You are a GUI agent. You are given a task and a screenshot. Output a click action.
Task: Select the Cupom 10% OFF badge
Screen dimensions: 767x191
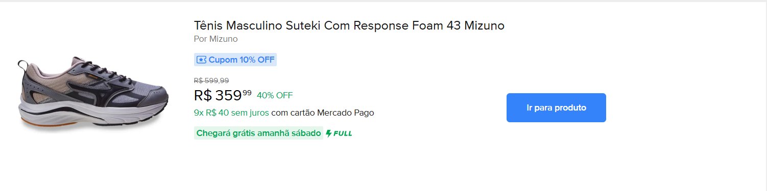tap(235, 60)
